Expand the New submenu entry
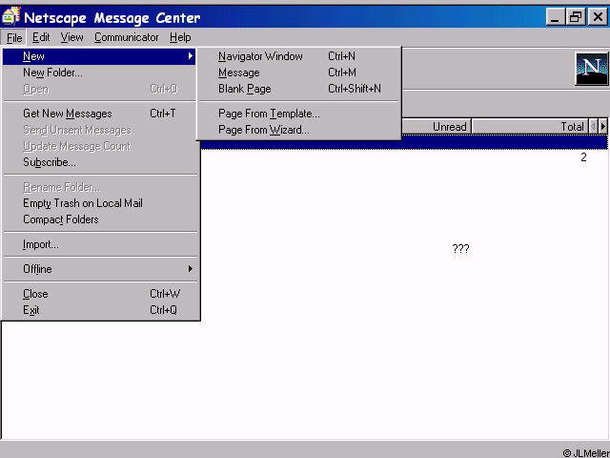Image resolution: width=610 pixels, height=458 pixels. coord(99,56)
